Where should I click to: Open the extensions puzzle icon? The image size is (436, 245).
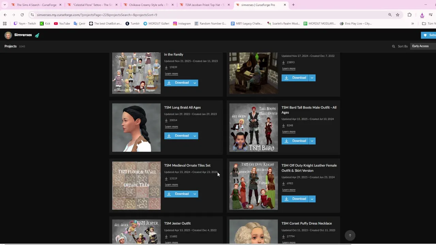pos(409,15)
